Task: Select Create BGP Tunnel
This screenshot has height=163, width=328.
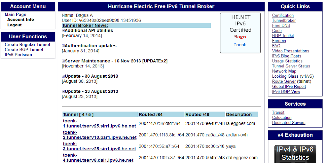Action: click(24, 50)
